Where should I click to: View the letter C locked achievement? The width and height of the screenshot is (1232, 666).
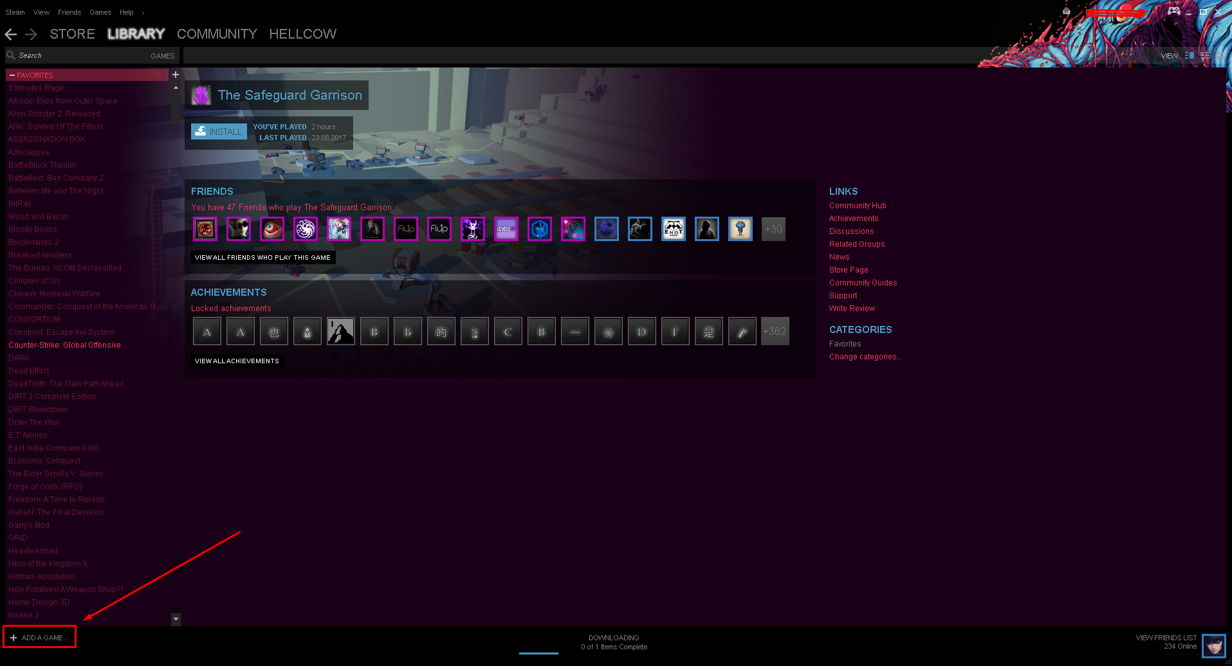508,332
